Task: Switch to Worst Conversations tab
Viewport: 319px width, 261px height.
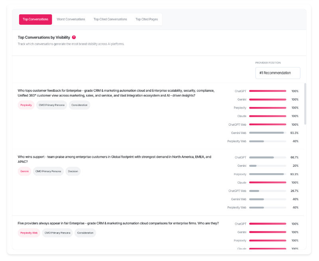Action: coord(71,19)
